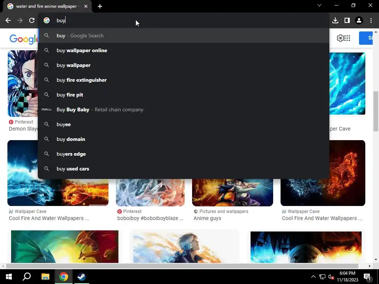The height and width of the screenshot is (284, 379).
Task: Click search icon beside buy domain
Action: pyautogui.click(x=47, y=139)
